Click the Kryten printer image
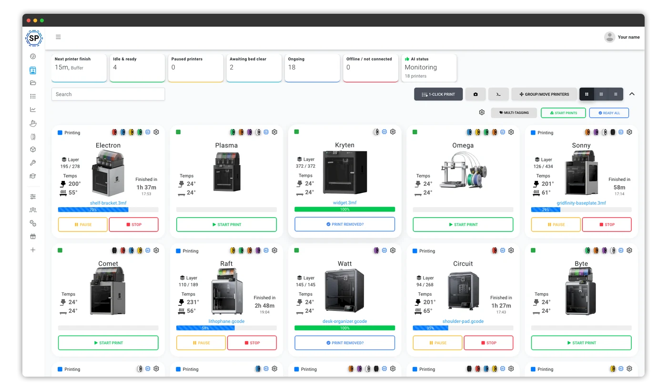Image resolution: width=667 pixels, height=390 pixels. pos(345,172)
